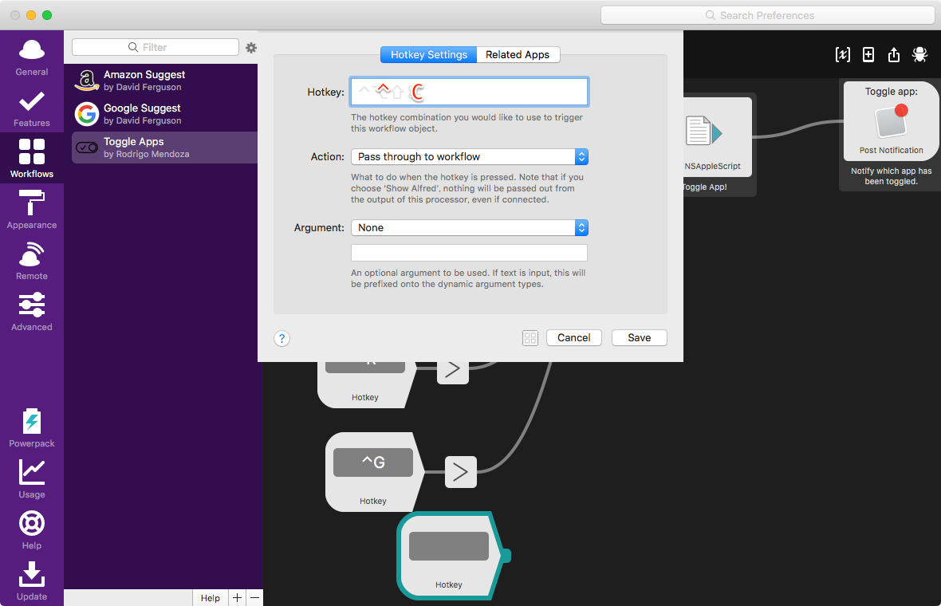Screen dimensions: 941x606
Task: Click the add object plus icon in canvas toolbar
Action: (x=868, y=54)
